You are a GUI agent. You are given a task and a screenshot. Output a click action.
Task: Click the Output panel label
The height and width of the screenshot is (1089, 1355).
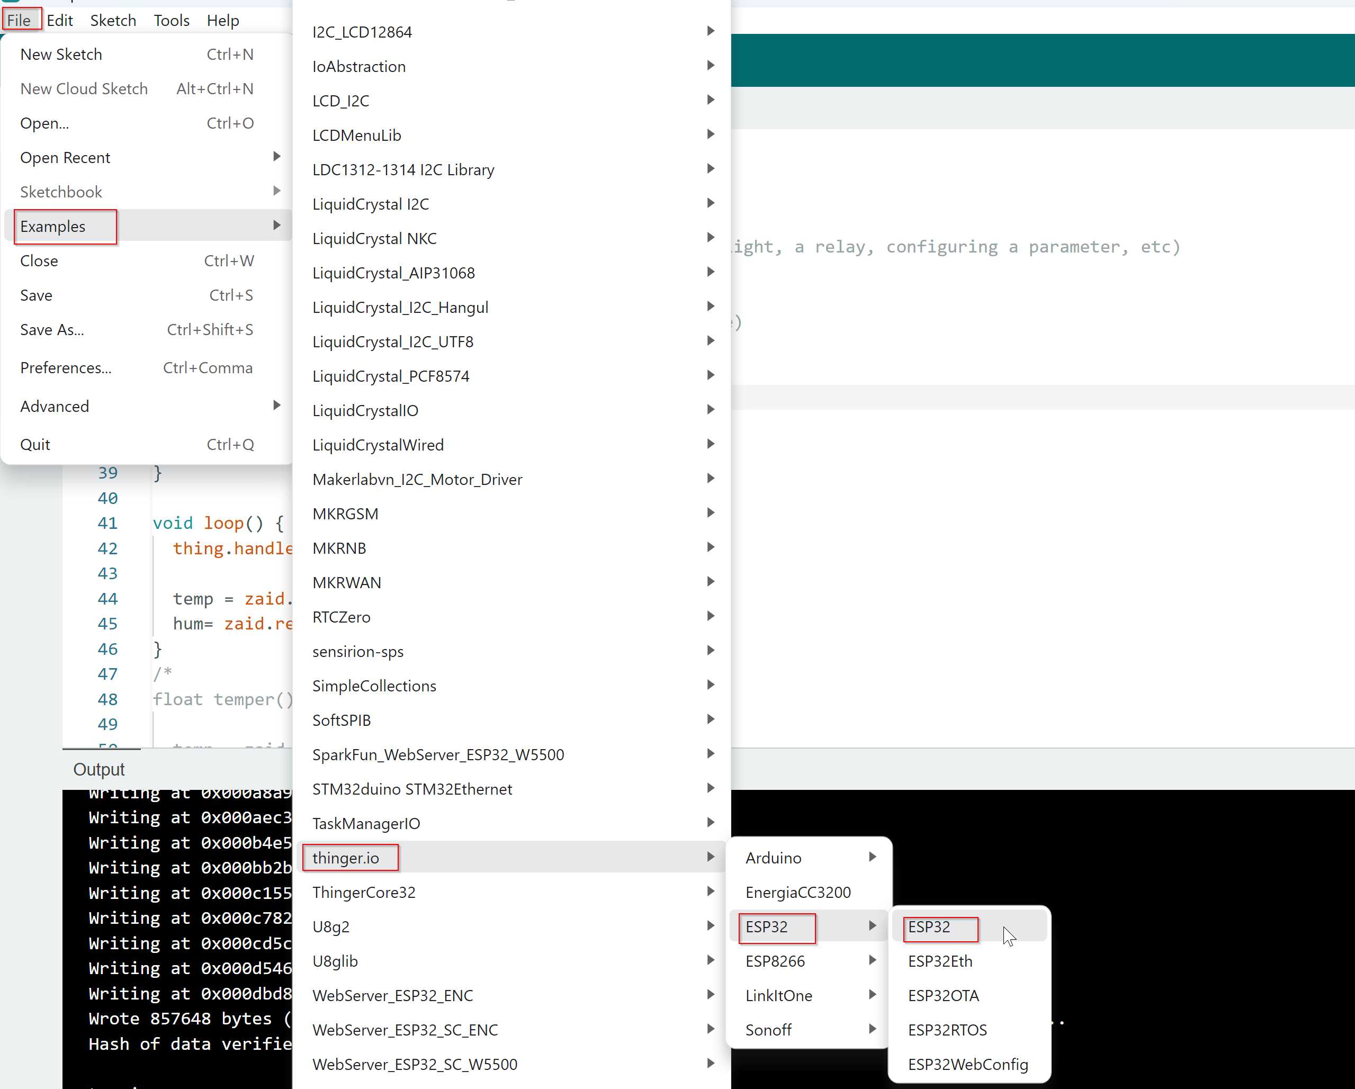pos(98,769)
